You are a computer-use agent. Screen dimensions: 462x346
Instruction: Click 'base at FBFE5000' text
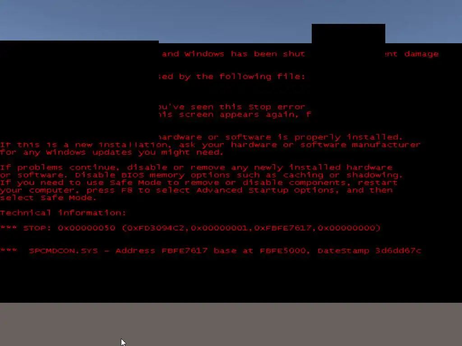[260, 250]
